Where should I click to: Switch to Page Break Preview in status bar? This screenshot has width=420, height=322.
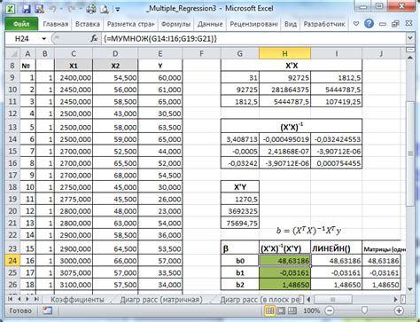click(x=292, y=310)
